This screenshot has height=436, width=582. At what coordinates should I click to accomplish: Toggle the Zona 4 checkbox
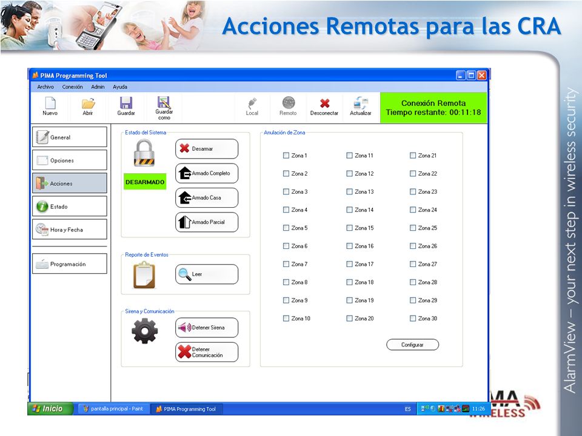pos(286,210)
